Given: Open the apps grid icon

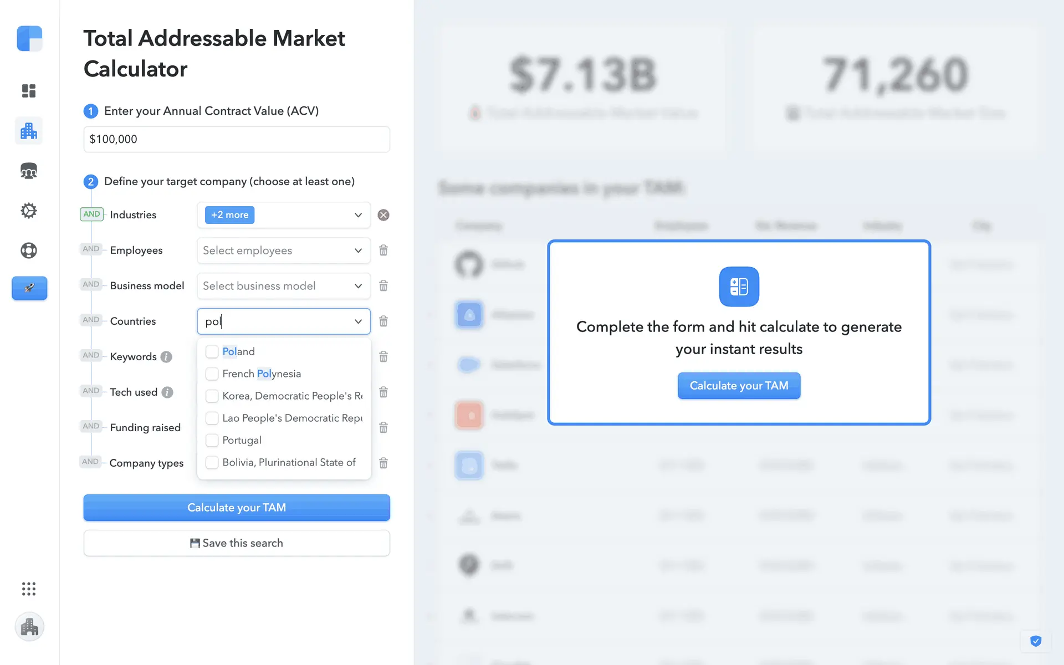Looking at the screenshot, I should [x=29, y=589].
